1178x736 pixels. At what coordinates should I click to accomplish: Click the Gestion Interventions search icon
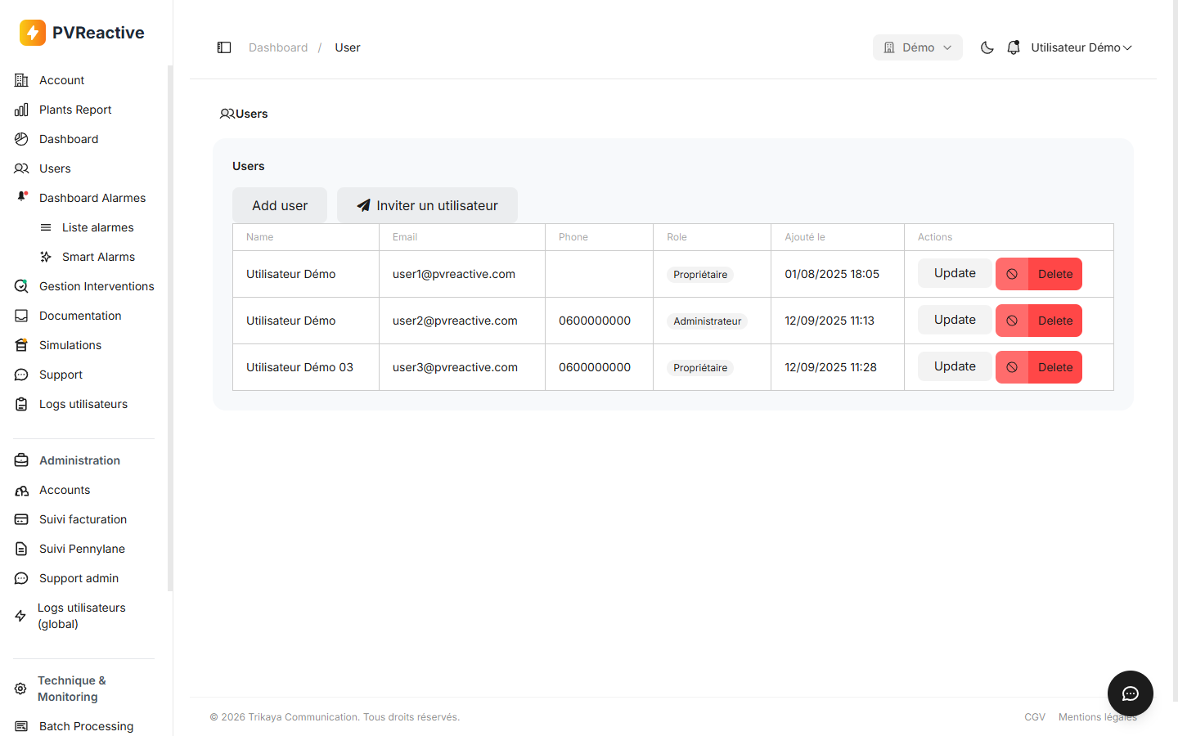(21, 286)
